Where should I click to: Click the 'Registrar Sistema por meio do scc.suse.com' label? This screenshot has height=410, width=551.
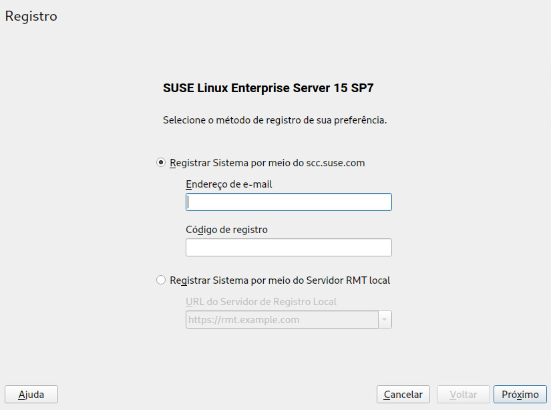(x=267, y=162)
